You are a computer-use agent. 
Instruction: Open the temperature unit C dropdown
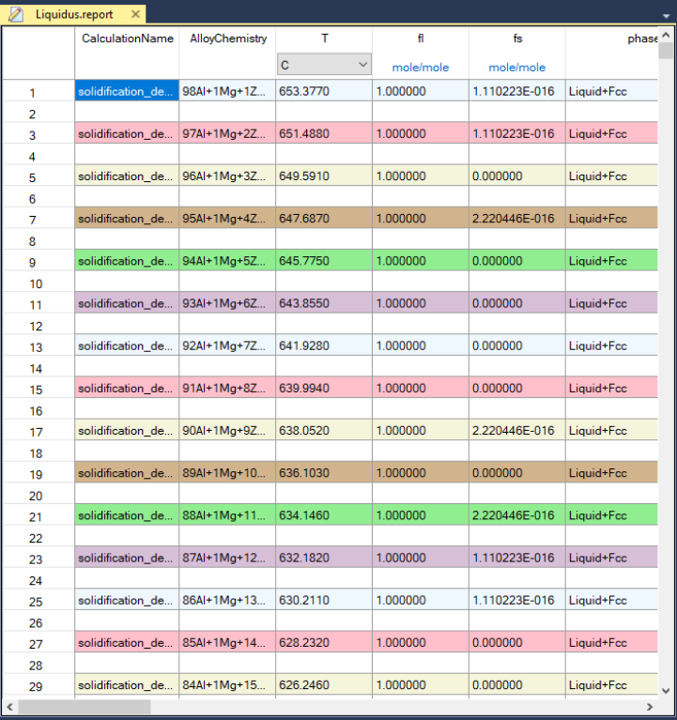pos(324,64)
